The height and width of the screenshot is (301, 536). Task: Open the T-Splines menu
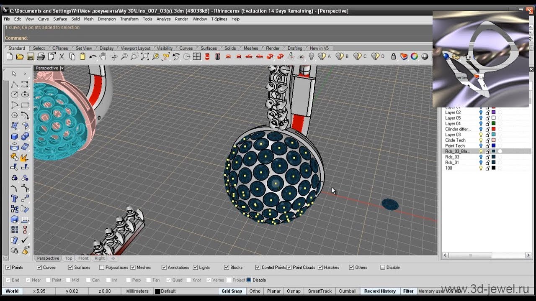[219, 19]
